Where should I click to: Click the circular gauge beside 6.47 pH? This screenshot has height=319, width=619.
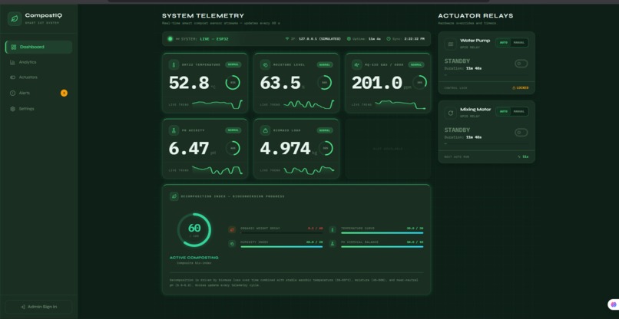pos(233,148)
